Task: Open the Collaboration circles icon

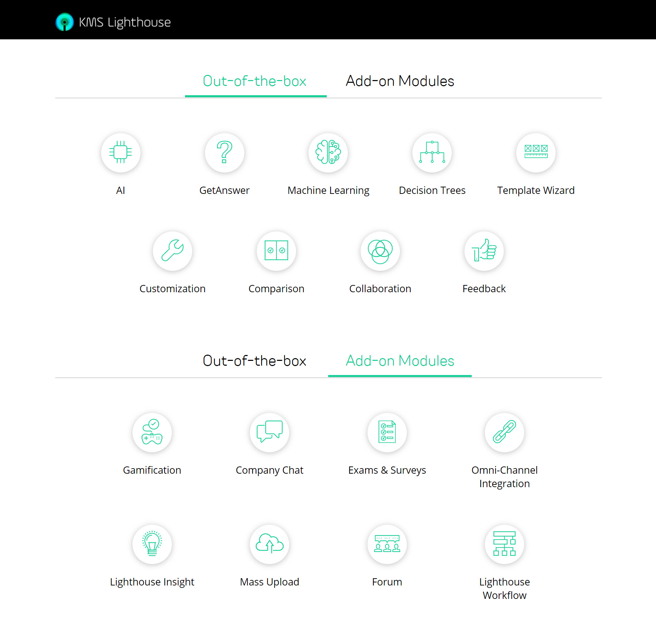Action: (x=380, y=251)
